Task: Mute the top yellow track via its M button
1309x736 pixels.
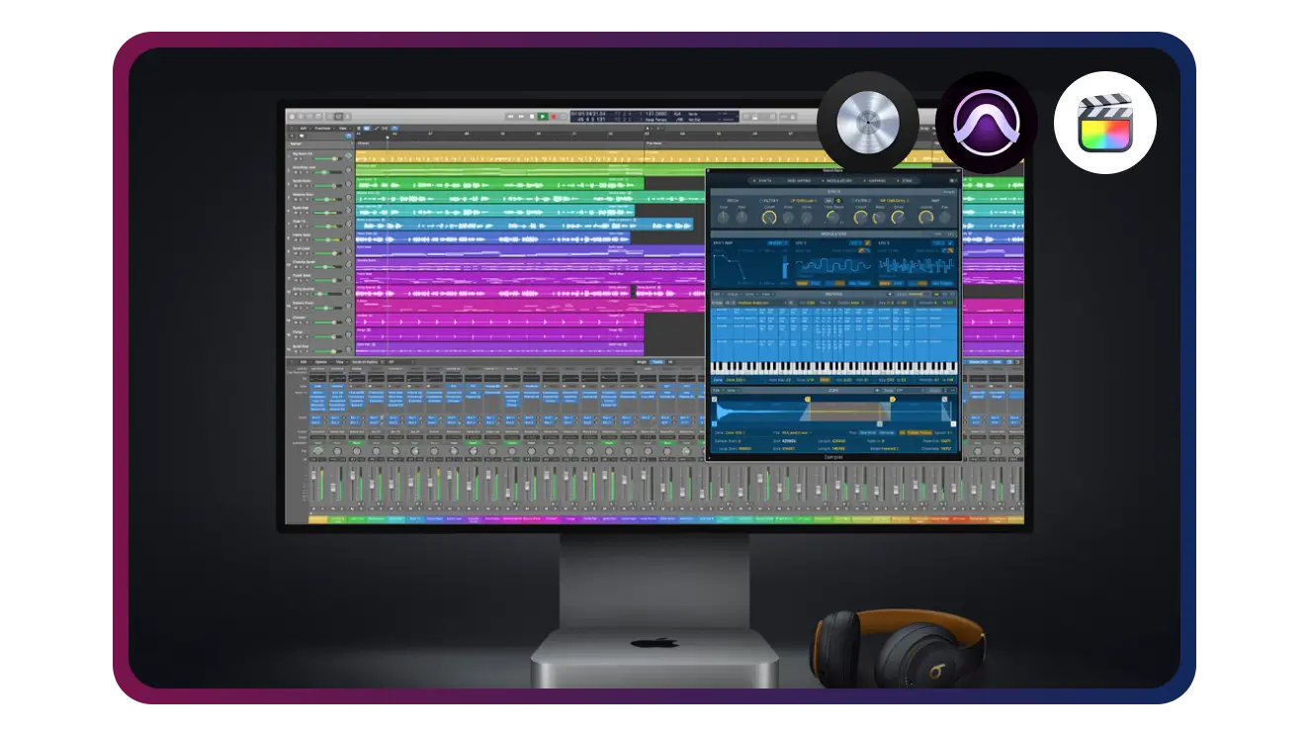Action: pyautogui.click(x=295, y=158)
